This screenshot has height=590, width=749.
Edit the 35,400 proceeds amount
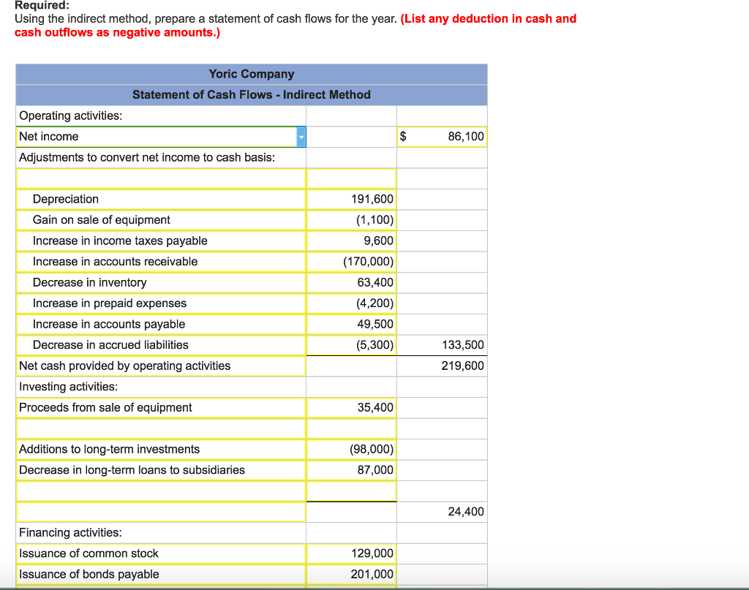(351, 408)
